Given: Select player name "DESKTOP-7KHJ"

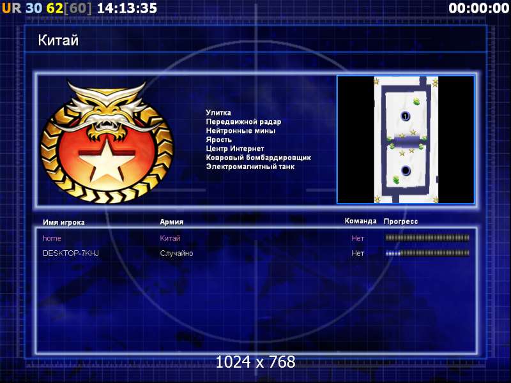Looking at the screenshot, I should point(71,253).
